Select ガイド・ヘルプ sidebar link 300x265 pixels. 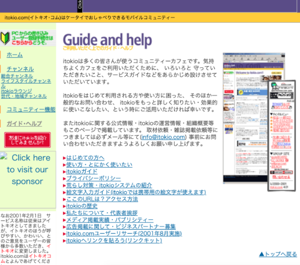click(x=24, y=124)
